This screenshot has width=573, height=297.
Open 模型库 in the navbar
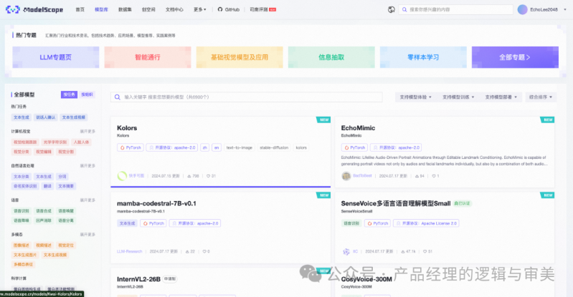101,9
